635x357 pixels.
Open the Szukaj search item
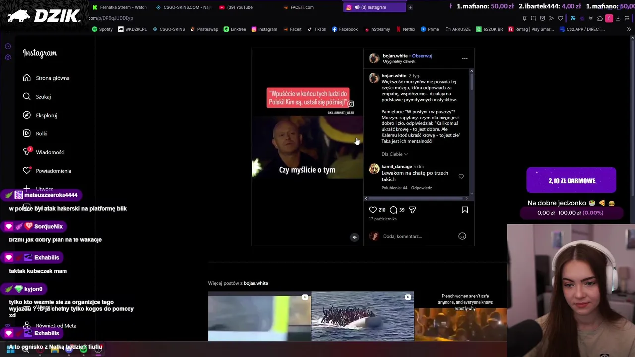(x=37, y=97)
